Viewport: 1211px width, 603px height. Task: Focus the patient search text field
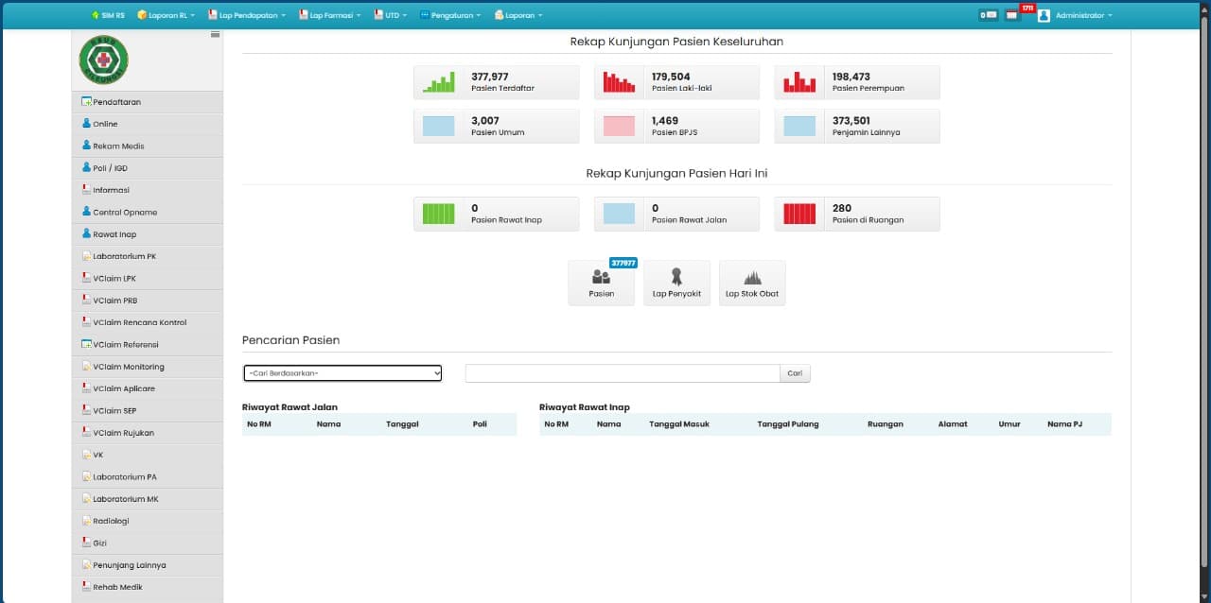click(623, 373)
